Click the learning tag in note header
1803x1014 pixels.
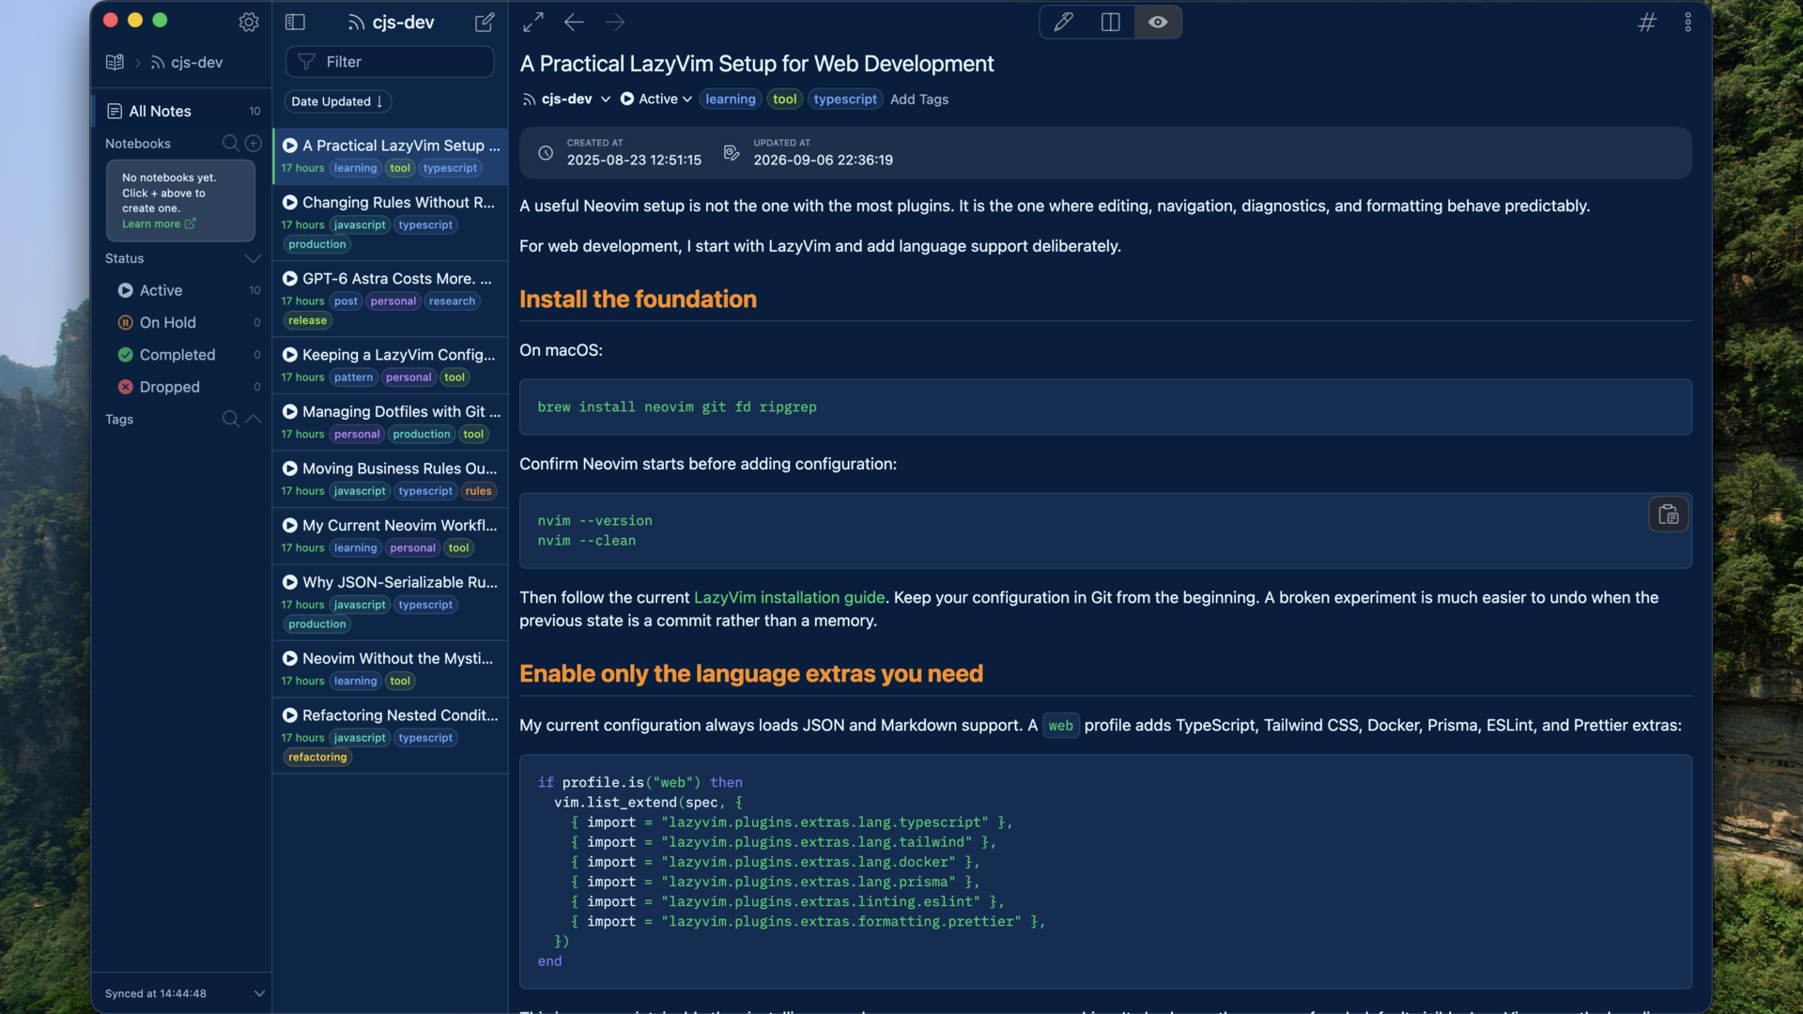[x=730, y=99]
